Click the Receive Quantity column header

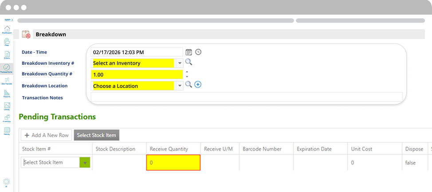(169, 149)
